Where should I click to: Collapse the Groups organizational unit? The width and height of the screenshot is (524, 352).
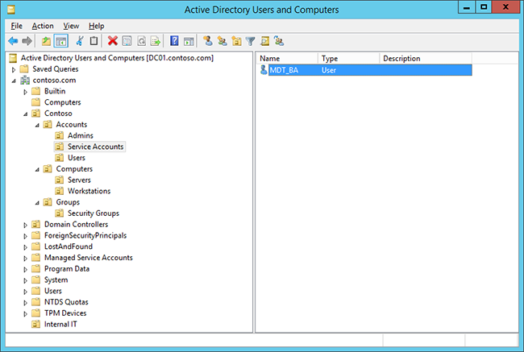[x=36, y=202]
